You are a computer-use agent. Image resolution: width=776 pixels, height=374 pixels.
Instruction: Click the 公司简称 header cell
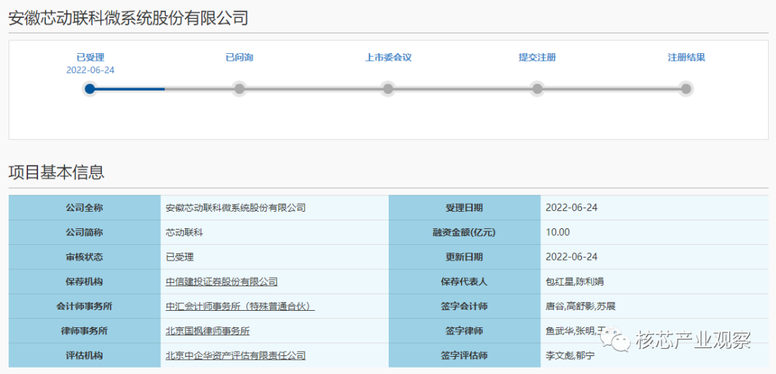(84, 233)
